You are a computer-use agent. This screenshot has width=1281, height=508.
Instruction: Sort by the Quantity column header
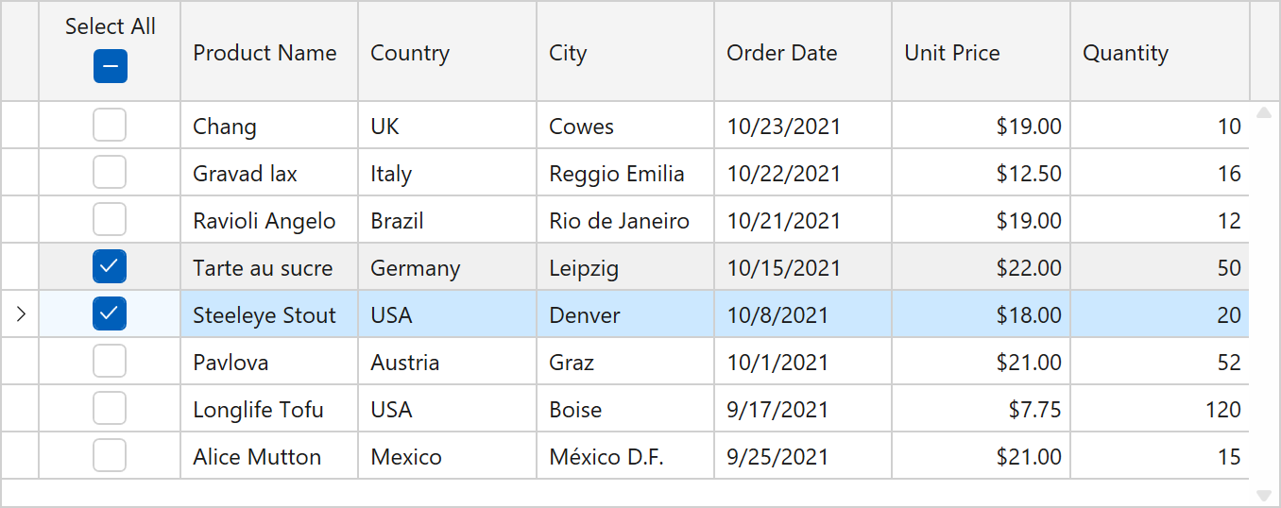pos(1125,53)
